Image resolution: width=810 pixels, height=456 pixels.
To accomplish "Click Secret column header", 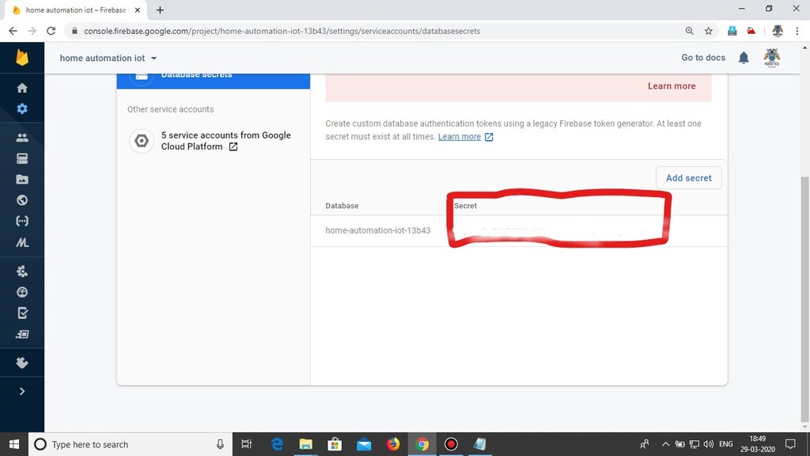I will coord(465,206).
